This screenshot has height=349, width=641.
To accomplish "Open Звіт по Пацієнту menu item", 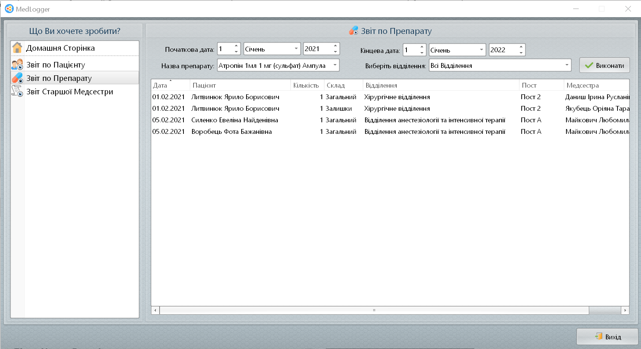I will [56, 65].
